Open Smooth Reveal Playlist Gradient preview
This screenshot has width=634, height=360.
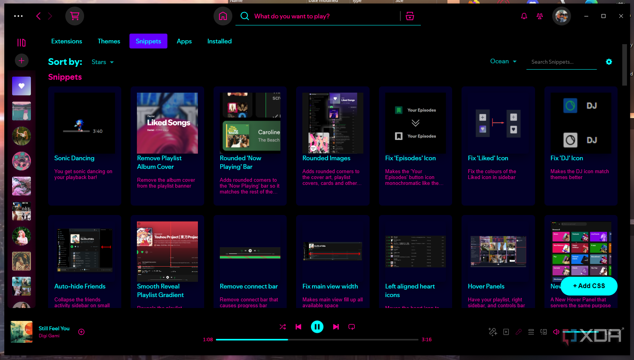point(167,252)
